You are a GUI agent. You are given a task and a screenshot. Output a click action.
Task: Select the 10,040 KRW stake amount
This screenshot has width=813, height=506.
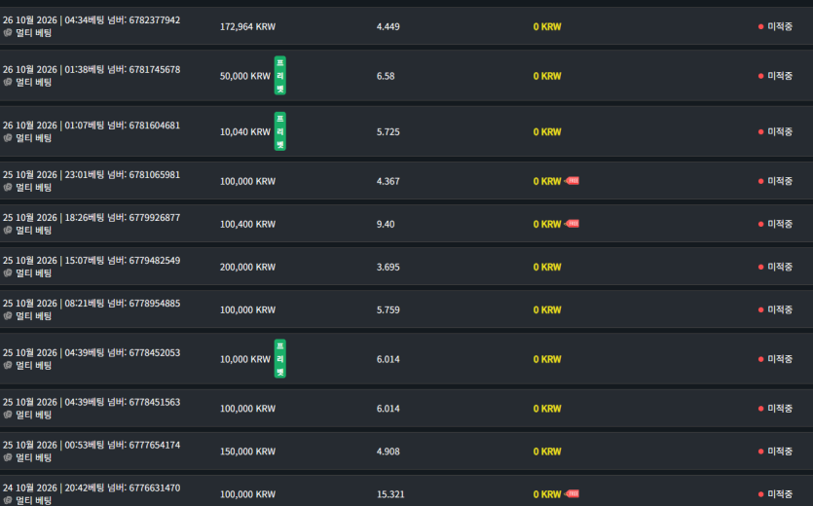click(245, 131)
